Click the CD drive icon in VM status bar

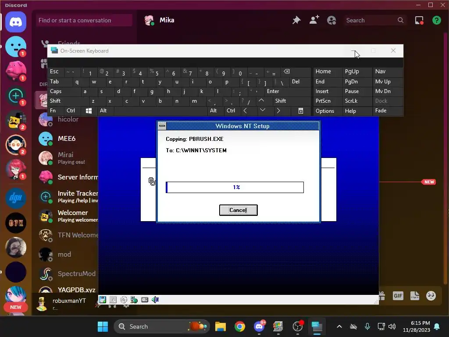(123, 300)
